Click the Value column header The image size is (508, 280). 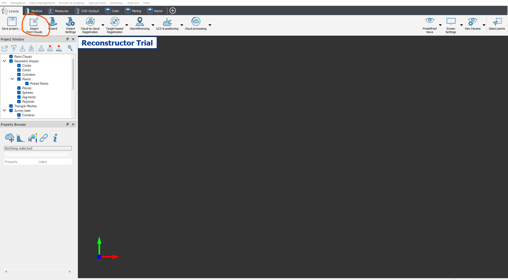55,162
